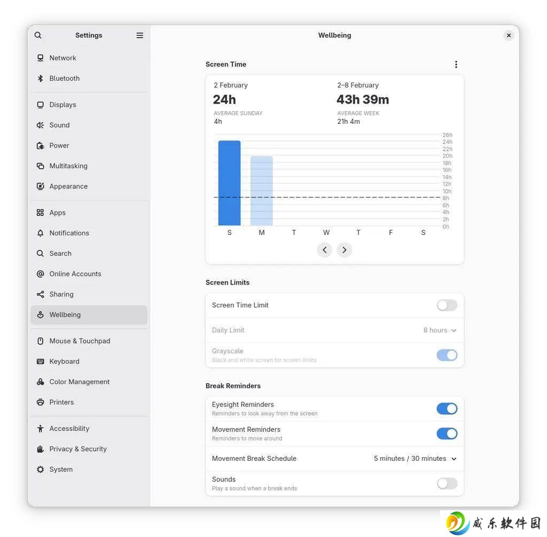Open Keyboard settings panel
Screen dimensions: 547x537
click(x=89, y=361)
